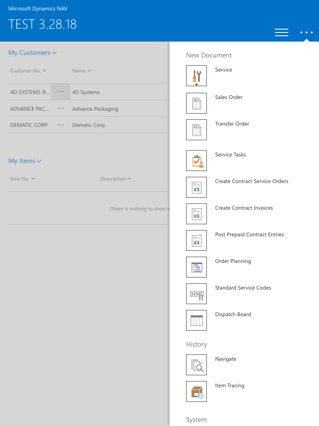Open the Name column header dropdown
The image size is (319, 426).
coord(81,71)
